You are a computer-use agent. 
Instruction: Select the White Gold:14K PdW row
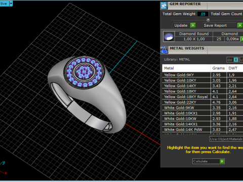(202, 129)
